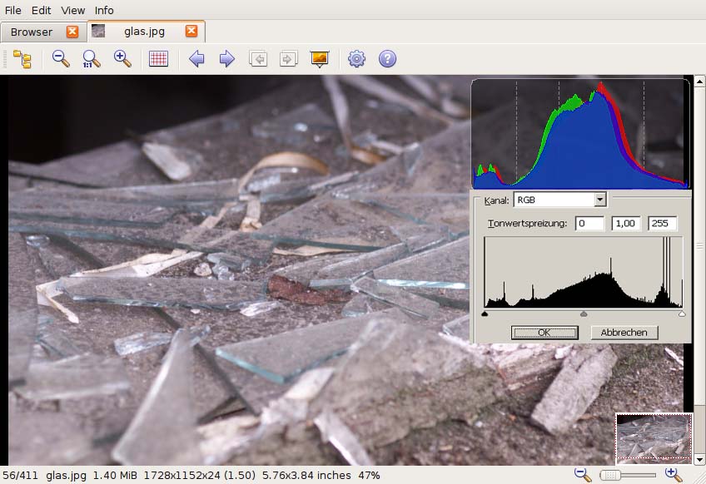Start slideshow with the screen icon

coord(320,59)
